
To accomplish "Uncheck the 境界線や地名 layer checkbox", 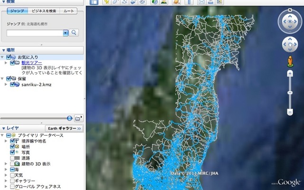I will (x=12, y=141).
